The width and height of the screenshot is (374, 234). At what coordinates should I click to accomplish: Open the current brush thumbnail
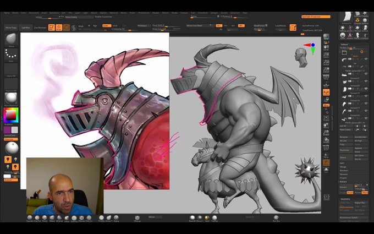(x=11, y=39)
